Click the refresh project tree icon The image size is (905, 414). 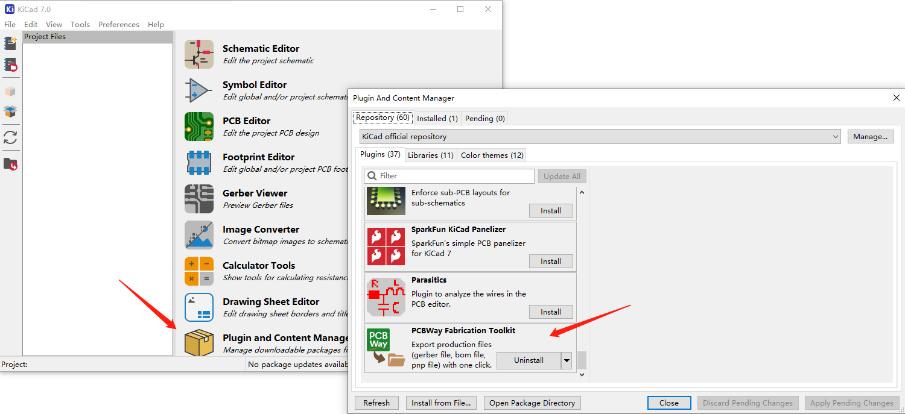(x=10, y=137)
